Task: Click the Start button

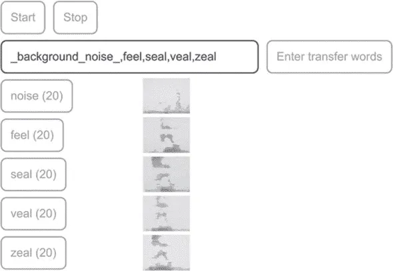Action: (23, 17)
